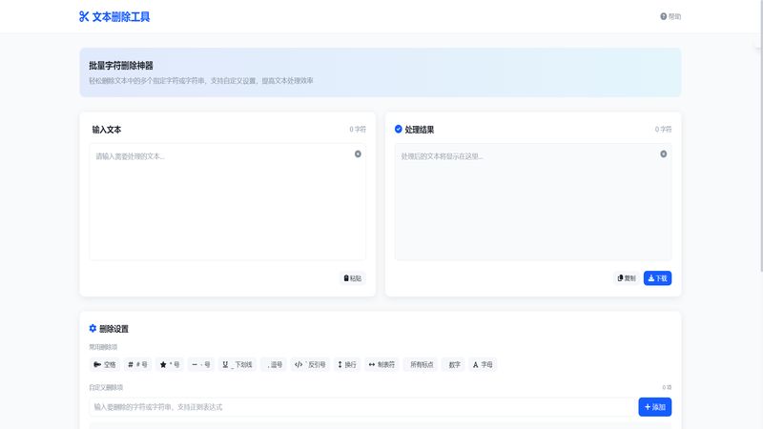Select the 反引号 backtick code option
Viewport: 763px width, 429px height.
(x=310, y=364)
